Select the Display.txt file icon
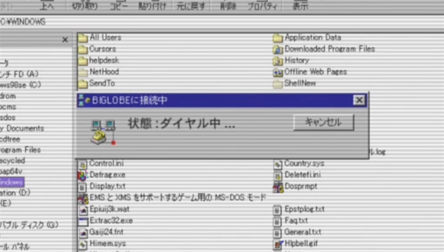 [x=83, y=187]
